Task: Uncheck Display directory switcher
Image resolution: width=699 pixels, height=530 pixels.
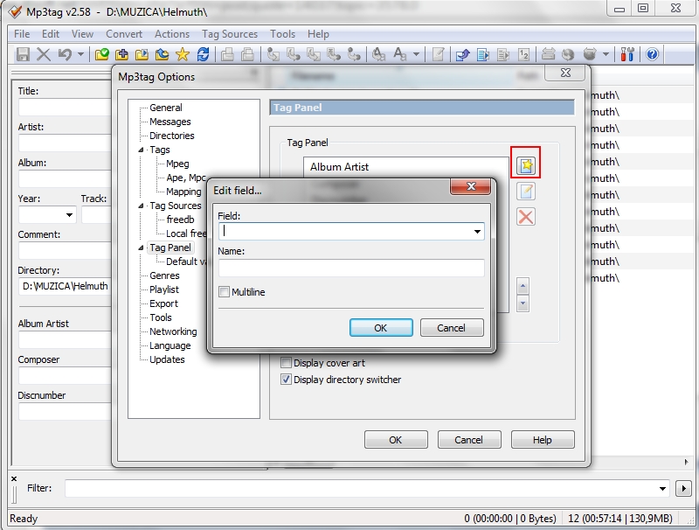Action: click(286, 380)
